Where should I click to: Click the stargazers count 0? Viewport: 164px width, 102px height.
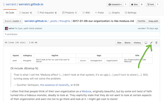click(142, 4)
